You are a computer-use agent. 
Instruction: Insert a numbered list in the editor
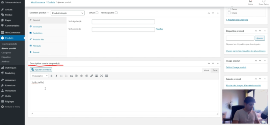coord(66,76)
